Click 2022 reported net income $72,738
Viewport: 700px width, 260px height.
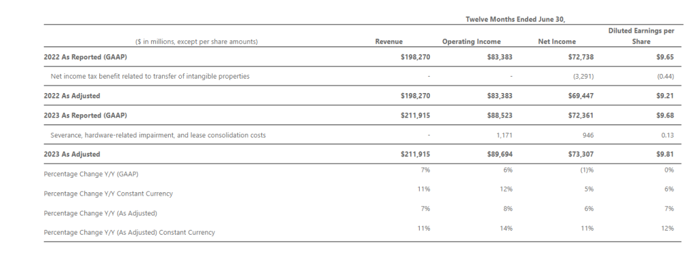click(x=580, y=57)
